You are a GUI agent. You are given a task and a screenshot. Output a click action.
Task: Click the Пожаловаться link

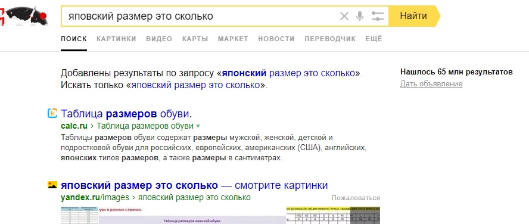click(356, 198)
